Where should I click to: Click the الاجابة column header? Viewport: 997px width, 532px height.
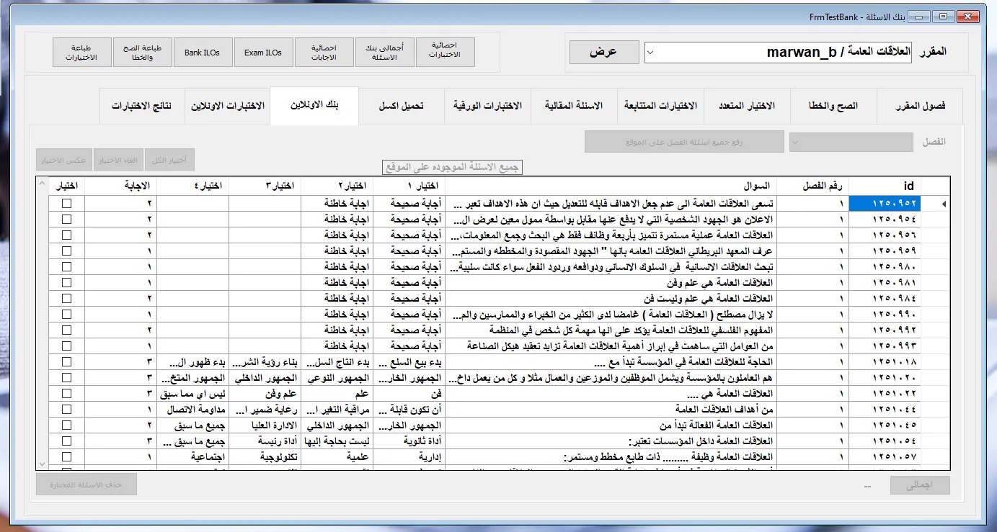(121, 186)
